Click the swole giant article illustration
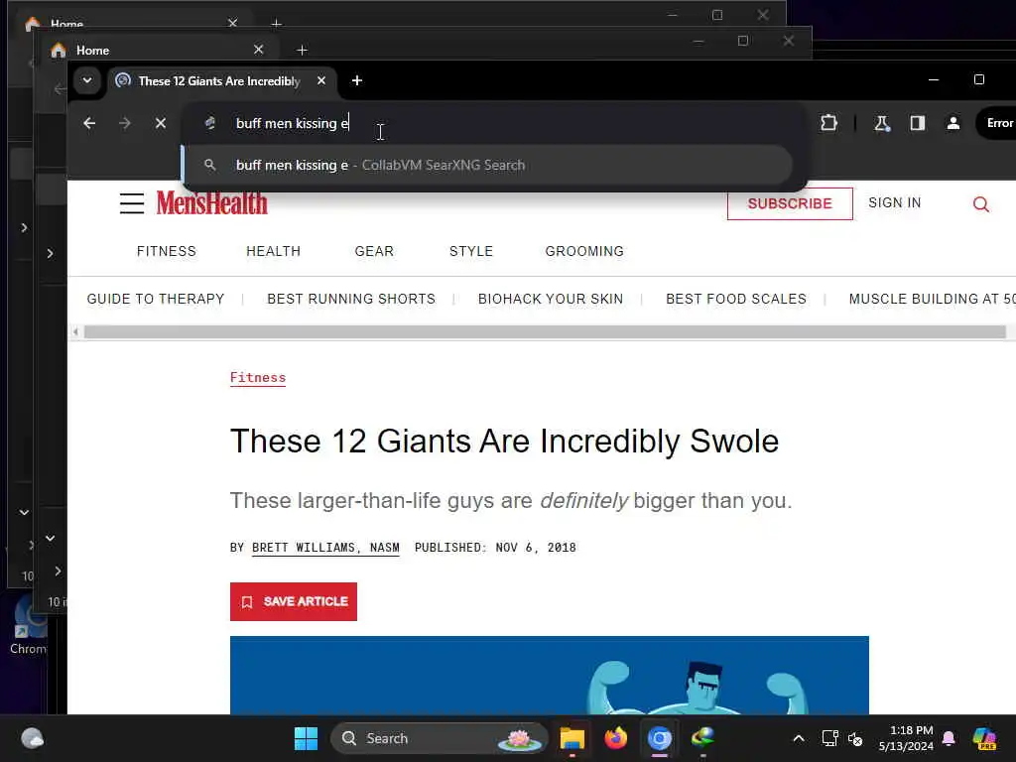This screenshot has height=762, width=1016. coord(550,675)
